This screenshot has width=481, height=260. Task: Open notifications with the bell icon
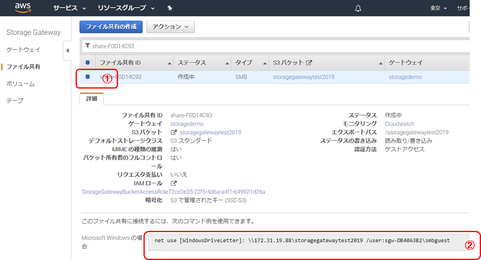coord(357,7)
